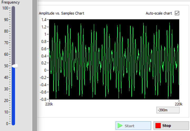Click the 'Amplitude vs. Samples Chart' label
This screenshot has height=131, width=190.
click(x=61, y=13)
